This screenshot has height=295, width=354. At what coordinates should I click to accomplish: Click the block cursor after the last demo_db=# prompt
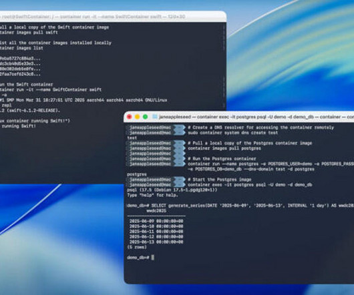pyautogui.click(x=152, y=258)
